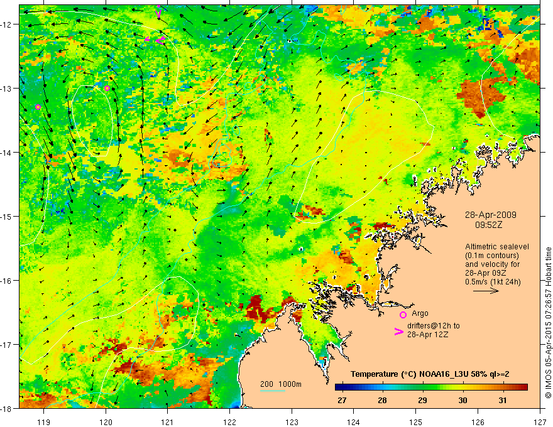Click the '0.5m/s (1kt 24h)' scale label
The height and width of the screenshot is (427, 553).
[493, 282]
